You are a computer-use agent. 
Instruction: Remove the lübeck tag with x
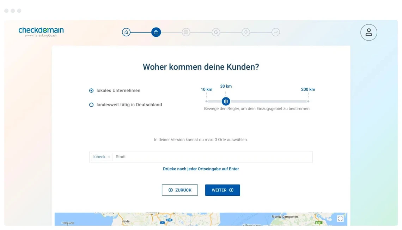point(109,157)
